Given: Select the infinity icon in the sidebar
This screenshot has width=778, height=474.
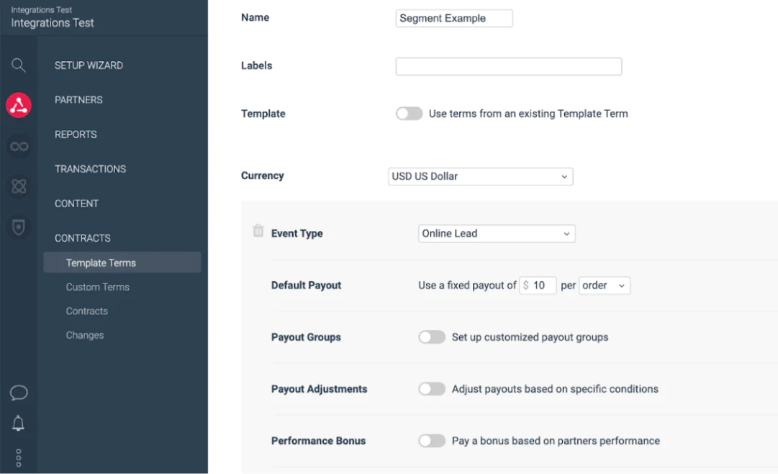Looking at the screenshot, I should coord(18,145).
